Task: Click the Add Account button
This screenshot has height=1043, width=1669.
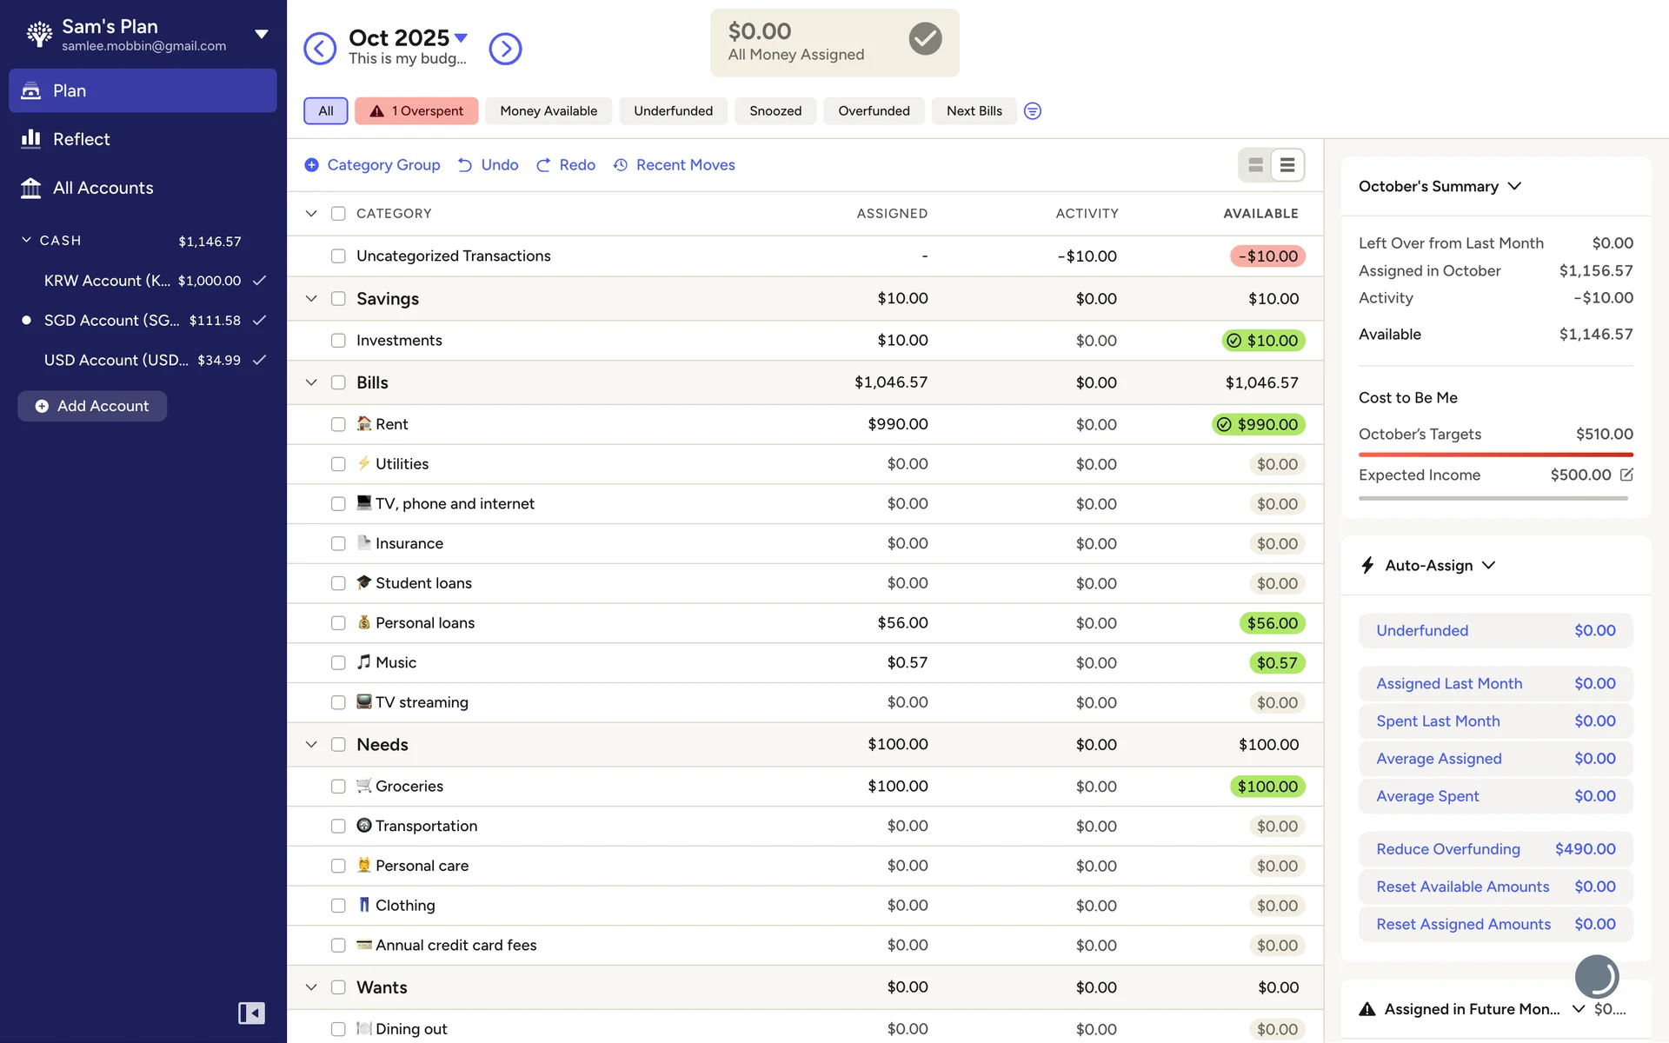Action: coord(92,406)
